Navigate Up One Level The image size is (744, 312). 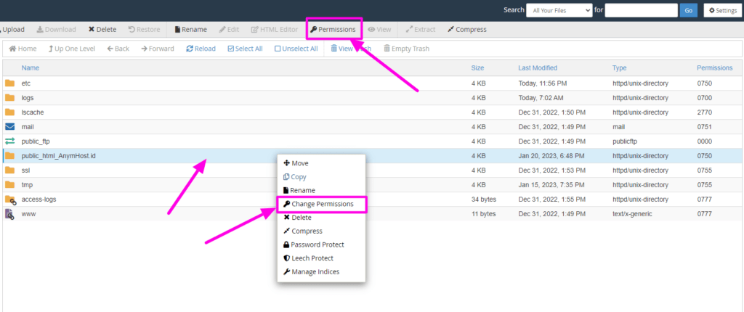tap(71, 49)
